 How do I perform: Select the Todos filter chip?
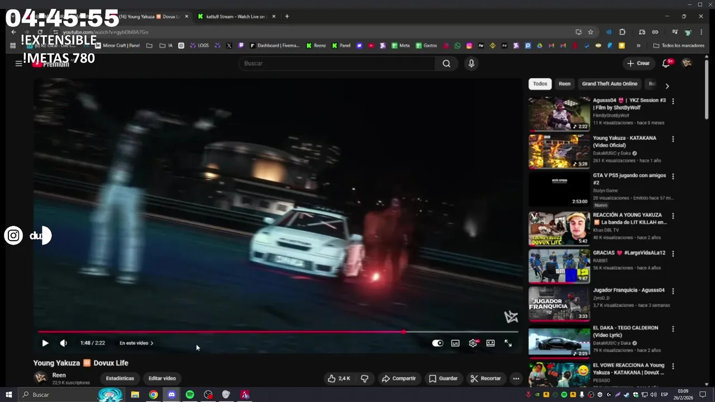pyautogui.click(x=540, y=84)
